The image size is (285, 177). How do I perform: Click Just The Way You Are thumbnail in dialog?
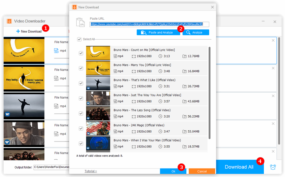coord(98,98)
